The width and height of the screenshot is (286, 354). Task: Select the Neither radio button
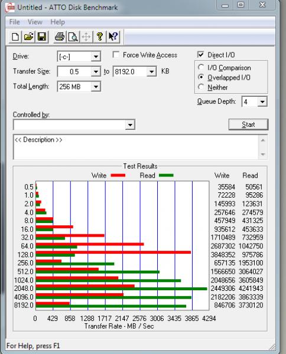[201, 87]
